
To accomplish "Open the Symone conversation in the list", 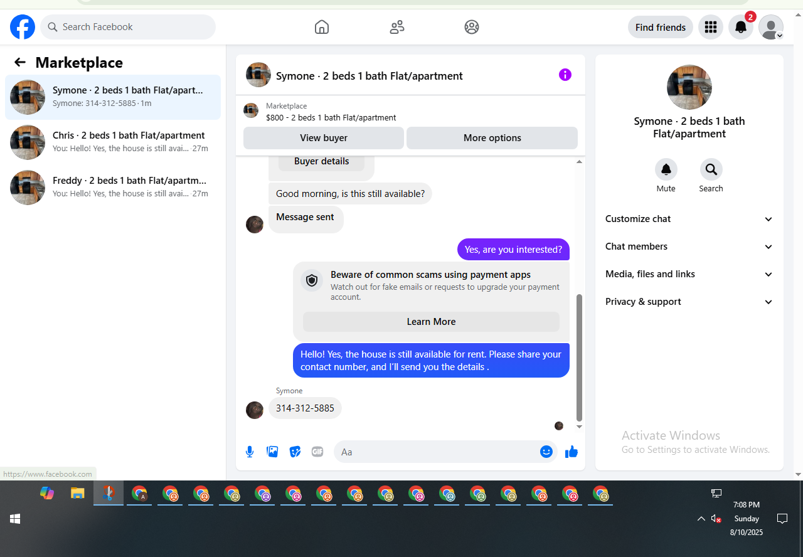I will (113, 97).
